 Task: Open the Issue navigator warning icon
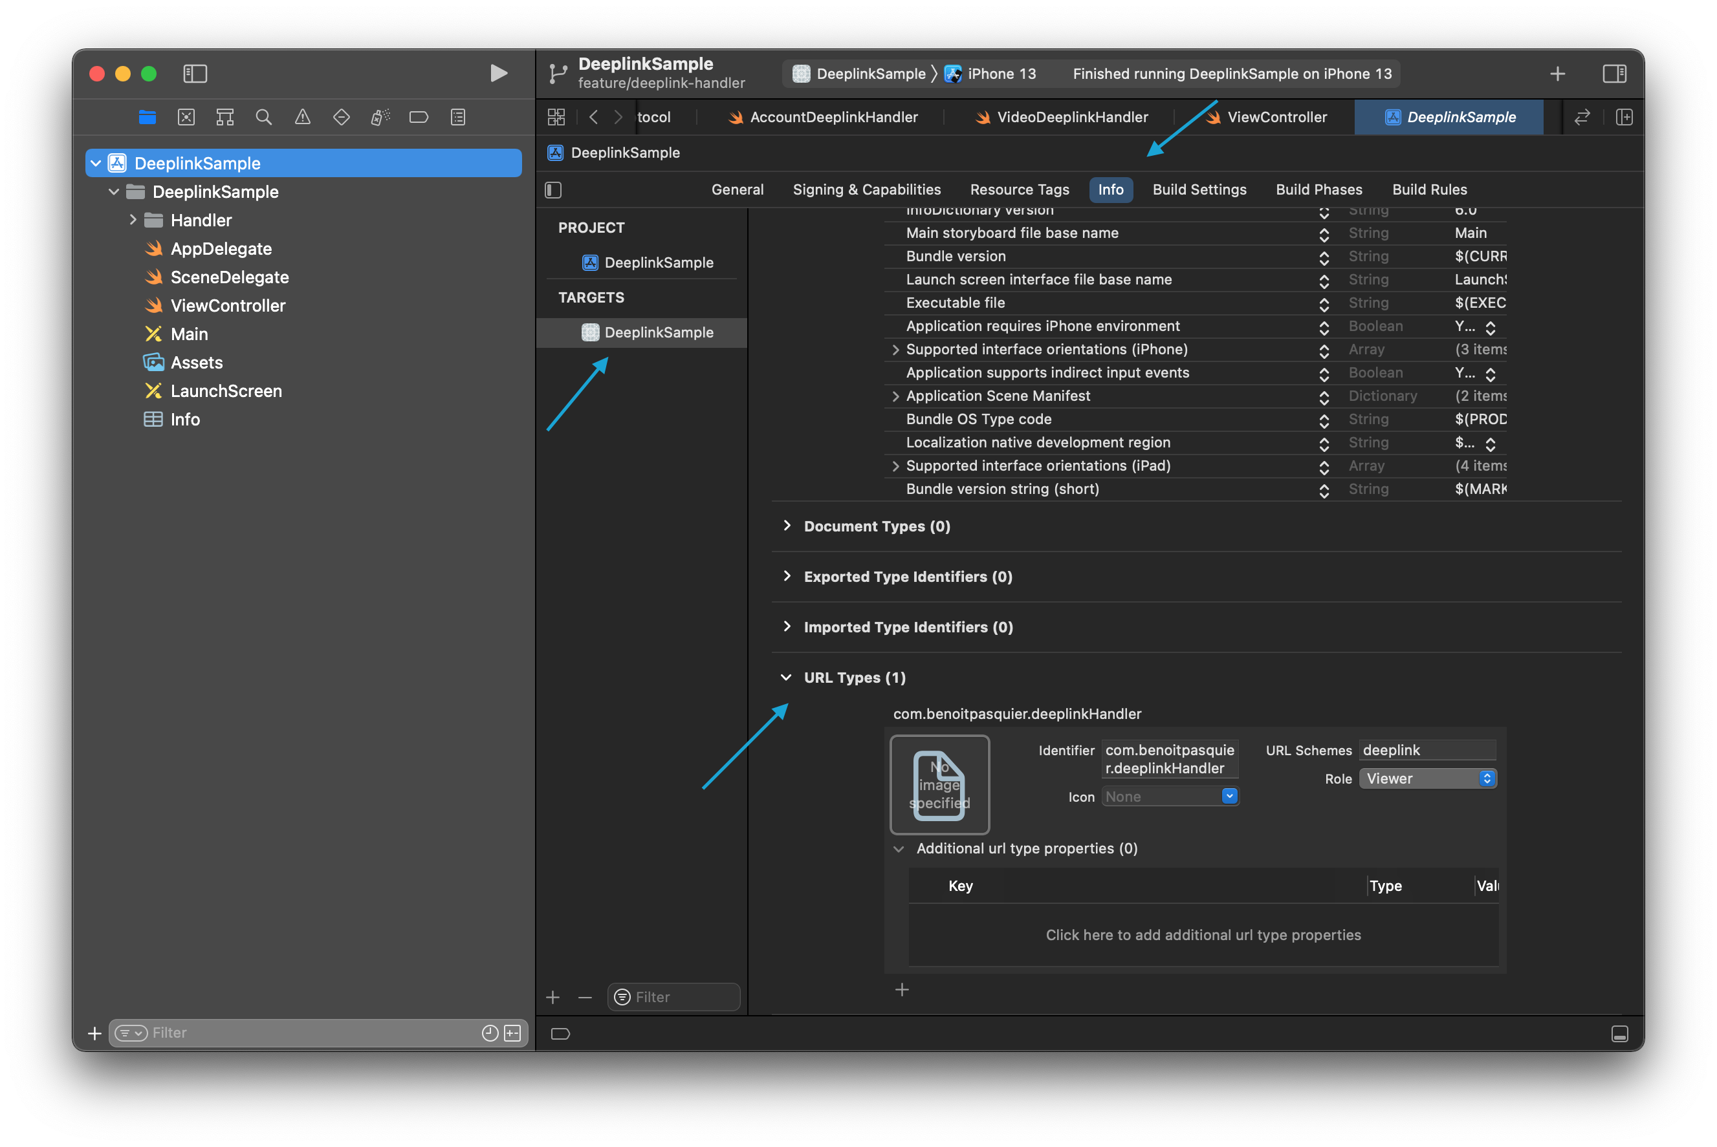(302, 117)
